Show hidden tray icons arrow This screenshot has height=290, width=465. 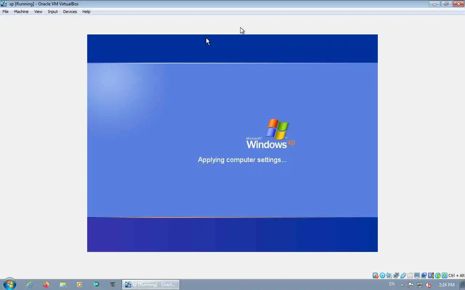[x=402, y=285]
